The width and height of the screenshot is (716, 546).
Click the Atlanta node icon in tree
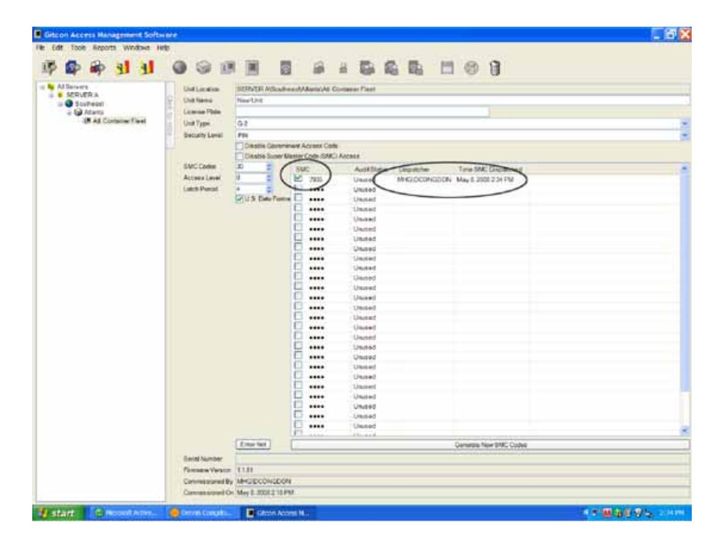point(78,112)
